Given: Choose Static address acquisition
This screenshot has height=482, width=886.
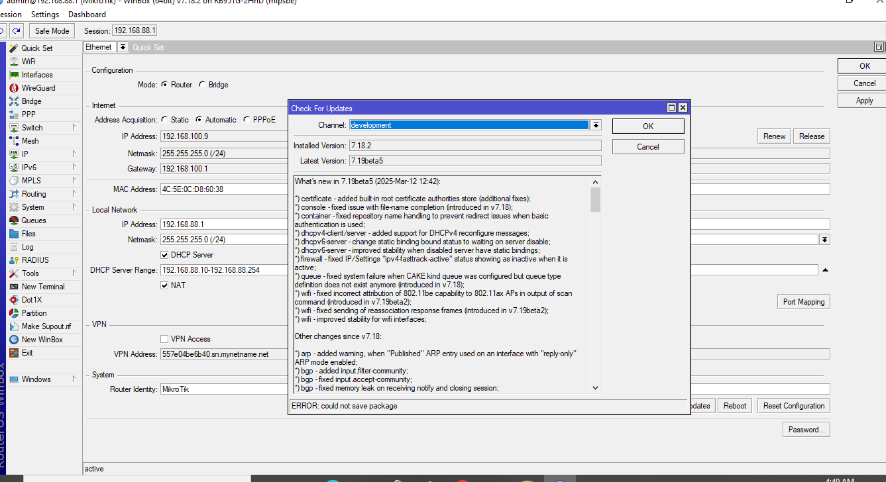Looking at the screenshot, I should [164, 120].
